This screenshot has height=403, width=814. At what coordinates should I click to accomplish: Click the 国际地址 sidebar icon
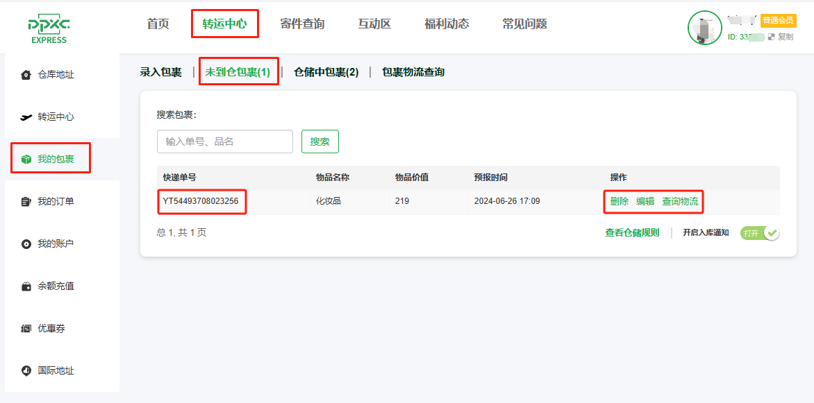click(26, 371)
